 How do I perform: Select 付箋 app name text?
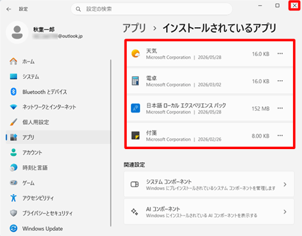[x=152, y=133]
